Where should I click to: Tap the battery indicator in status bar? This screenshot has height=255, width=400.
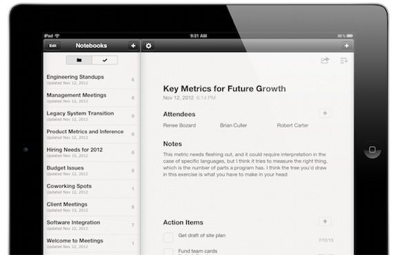click(350, 36)
